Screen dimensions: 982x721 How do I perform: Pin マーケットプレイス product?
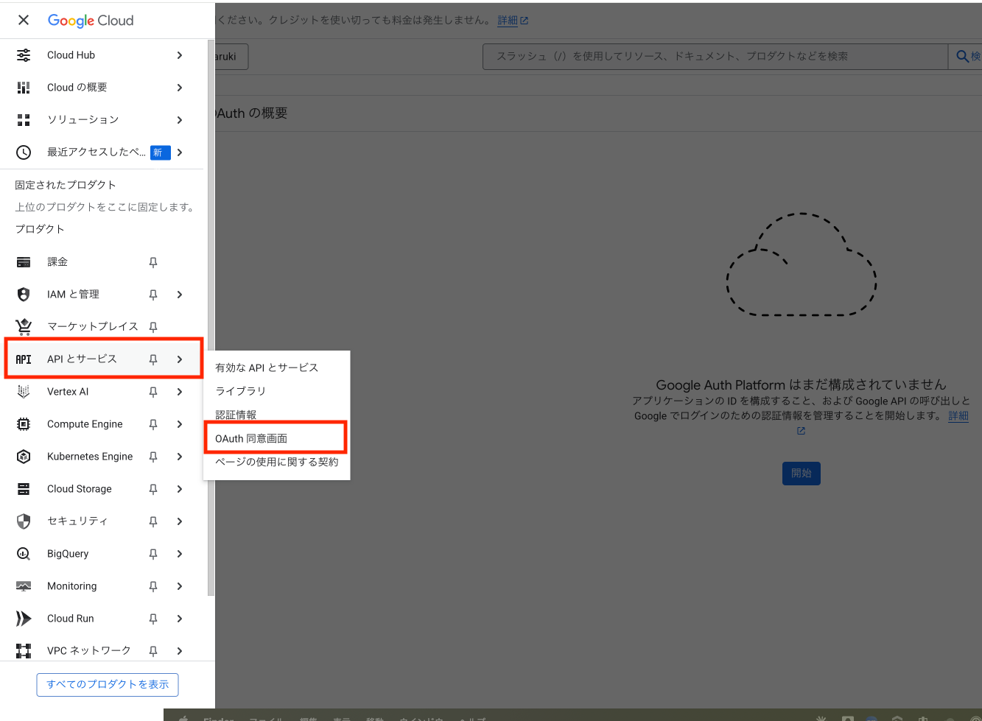pos(153,327)
